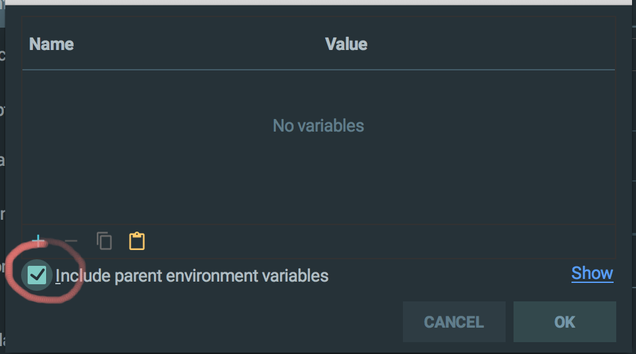
Task: Confirm the dialog with the OK button
Action: 564,322
